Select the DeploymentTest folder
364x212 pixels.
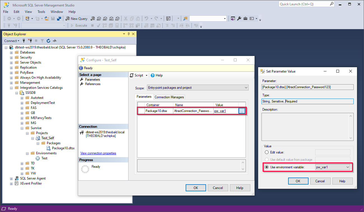click(x=43, y=103)
